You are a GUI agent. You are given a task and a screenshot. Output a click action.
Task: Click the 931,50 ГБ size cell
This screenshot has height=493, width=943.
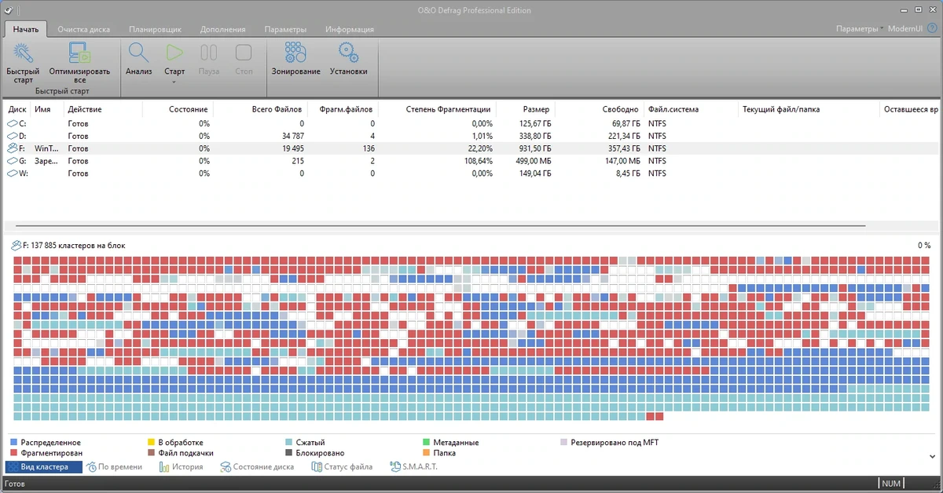pyautogui.click(x=535, y=148)
